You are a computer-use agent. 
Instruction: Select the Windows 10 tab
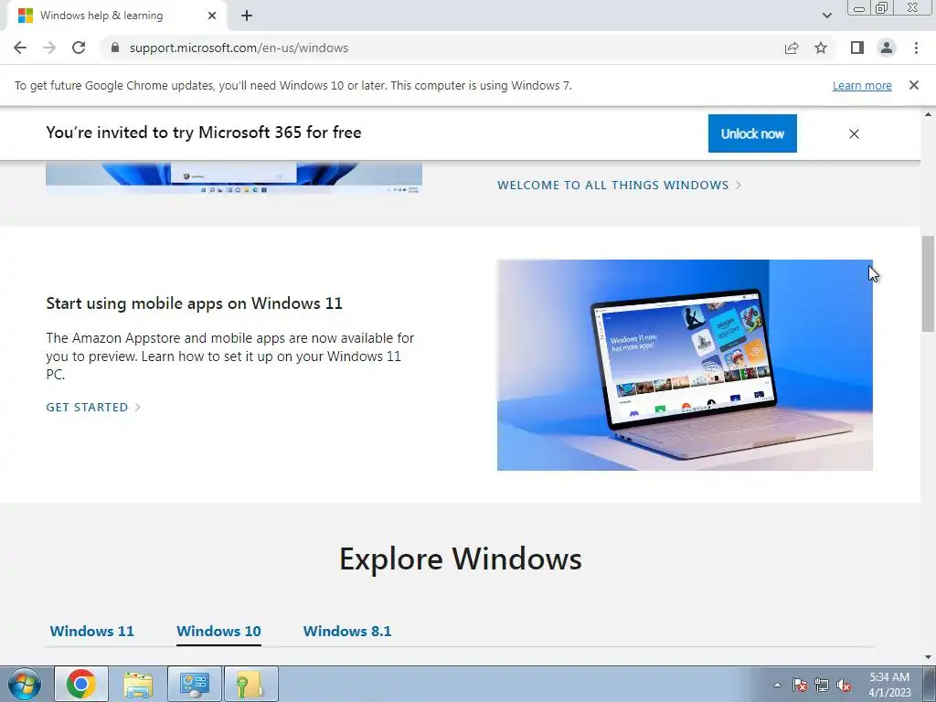[218, 631]
